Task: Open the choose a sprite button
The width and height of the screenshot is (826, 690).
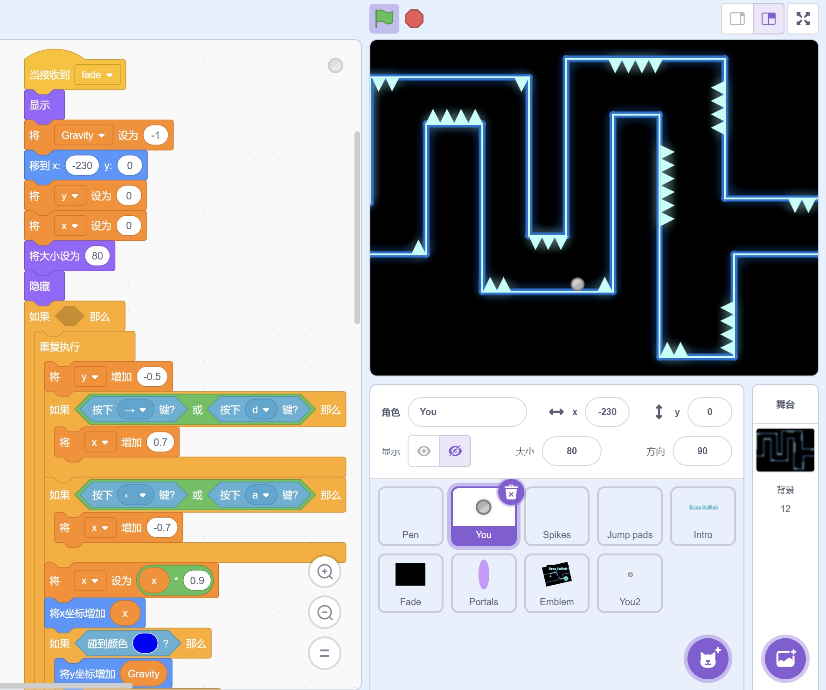Action: [x=708, y=659]
